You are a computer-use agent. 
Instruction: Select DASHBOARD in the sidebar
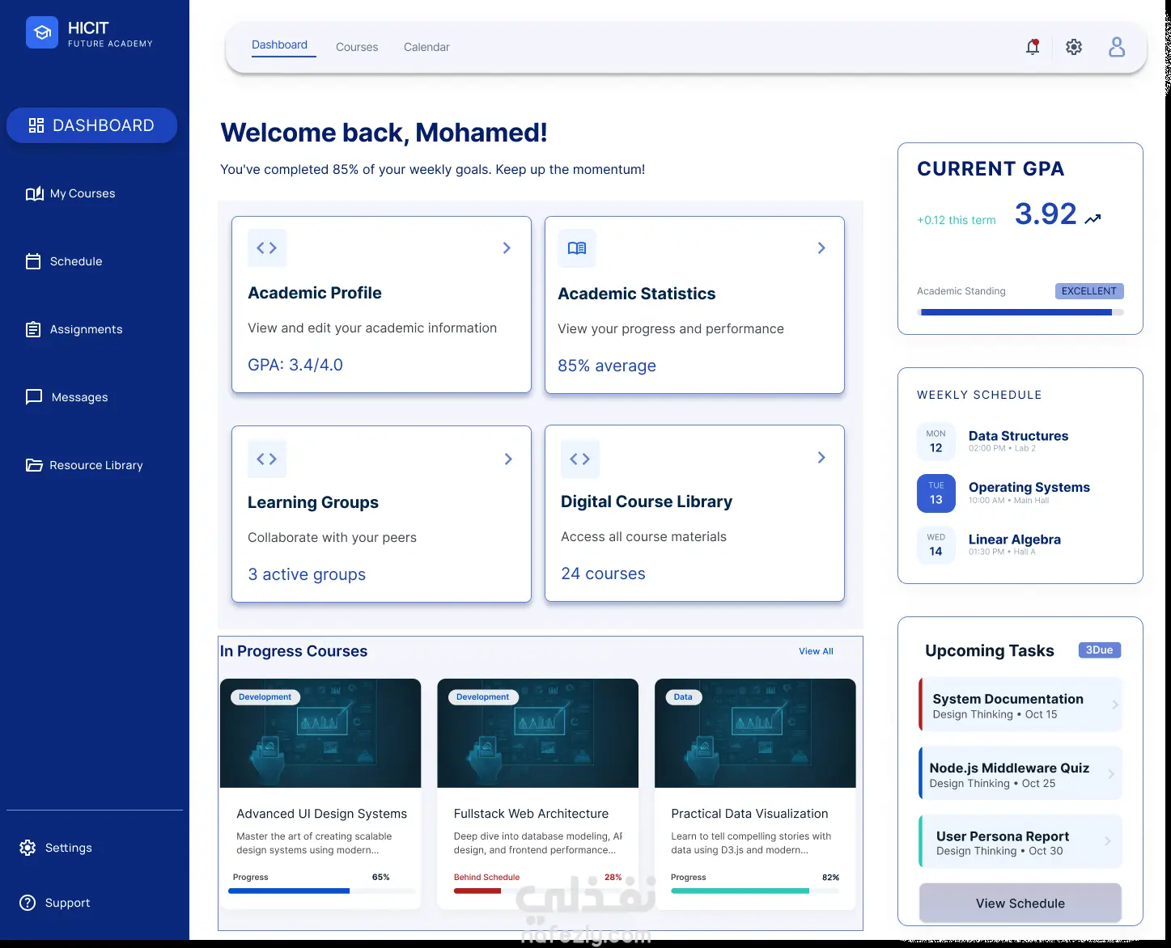pos(91,125)
